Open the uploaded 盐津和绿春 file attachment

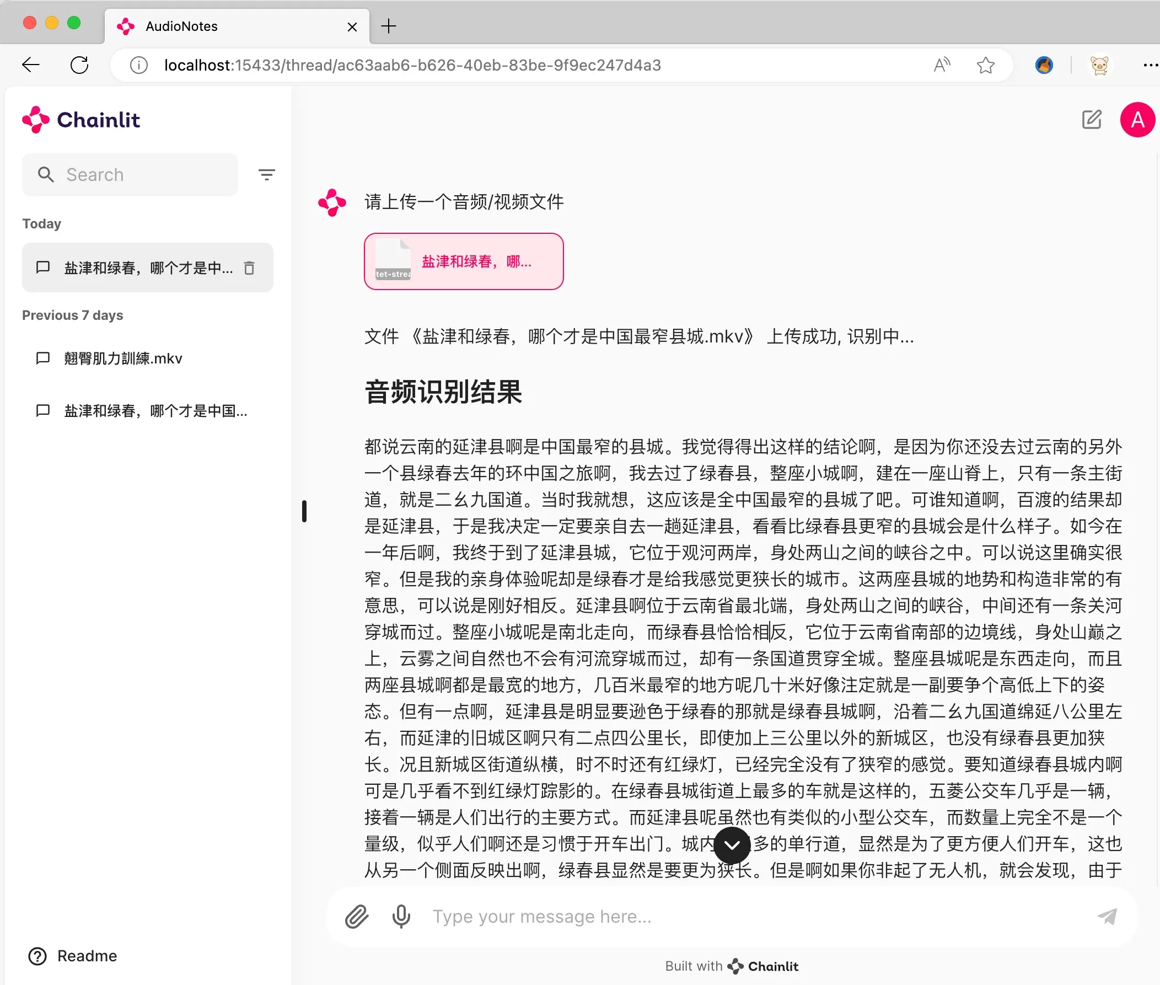(x=463, y=261)
